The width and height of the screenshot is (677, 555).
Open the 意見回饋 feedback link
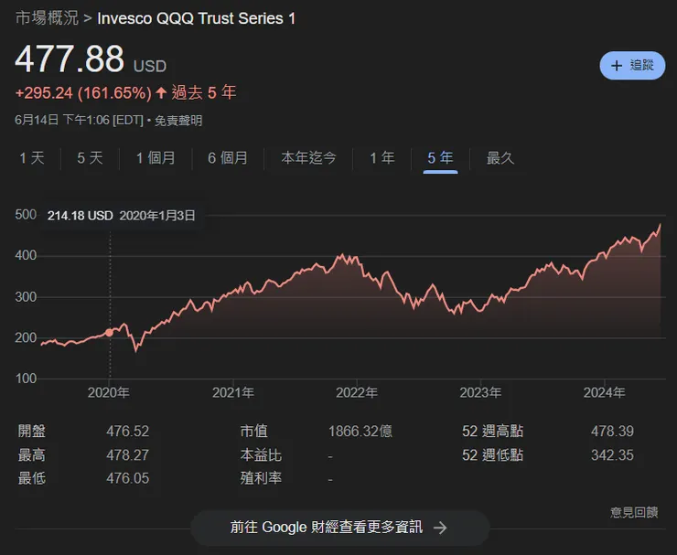pyautogui.click(x=634, y=512)
